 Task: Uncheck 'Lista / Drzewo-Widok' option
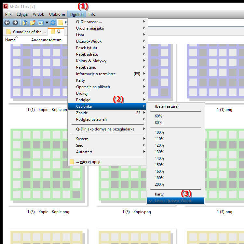[x=176, y=201]
